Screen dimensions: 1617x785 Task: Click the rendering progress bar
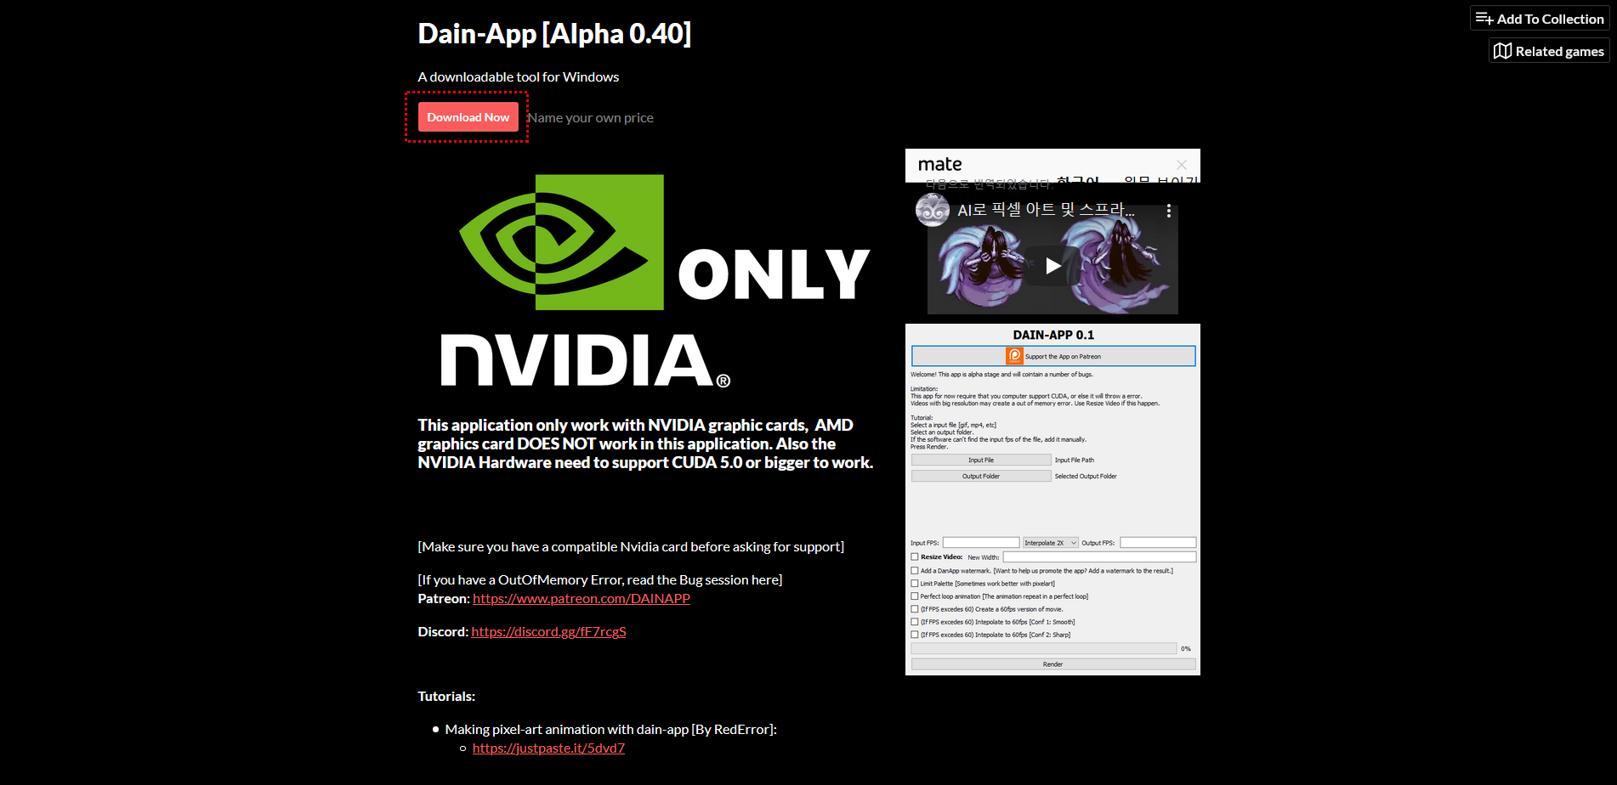click(x=1044, y=648)
